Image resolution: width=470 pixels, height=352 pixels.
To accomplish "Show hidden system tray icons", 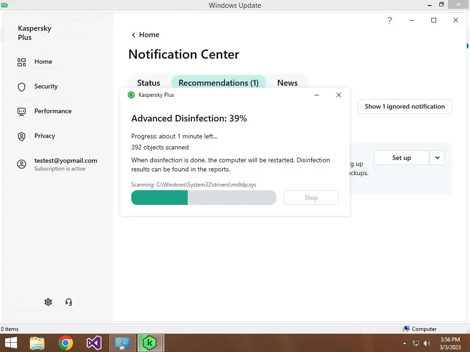I will [x=405, y=343].
